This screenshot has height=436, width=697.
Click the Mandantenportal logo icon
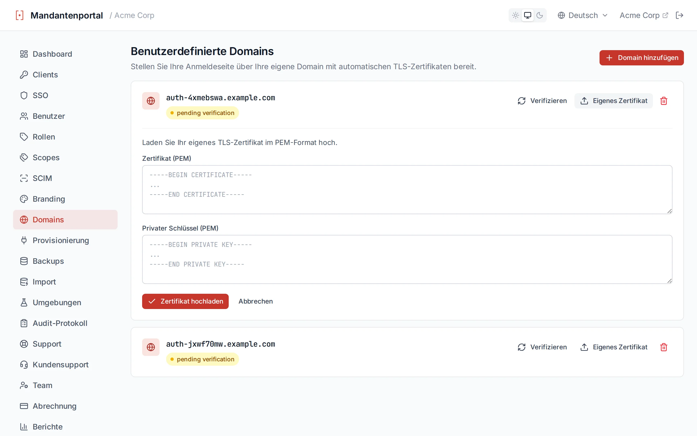[x=20, y=15]
